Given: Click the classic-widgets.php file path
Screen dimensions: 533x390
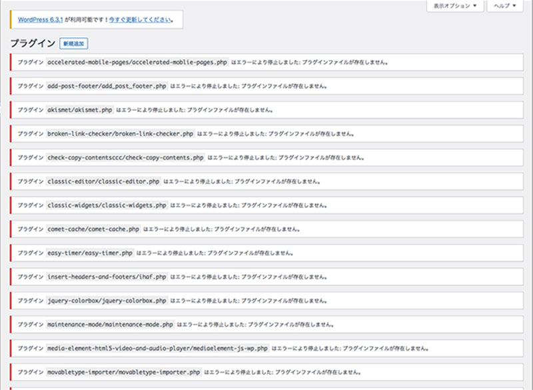Looking at the screenshot, I should [x=107, y=205].
